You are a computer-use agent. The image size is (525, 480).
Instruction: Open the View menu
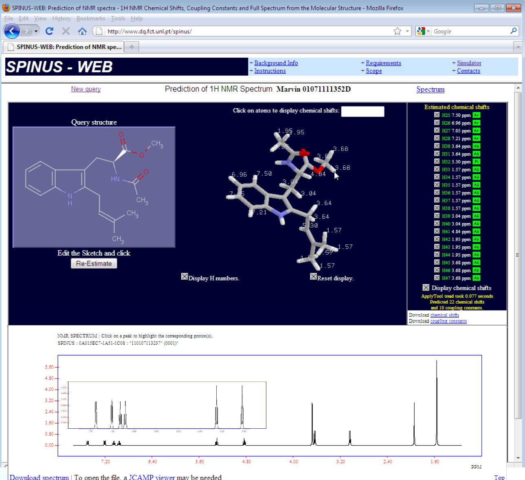(x=40, y=18)
